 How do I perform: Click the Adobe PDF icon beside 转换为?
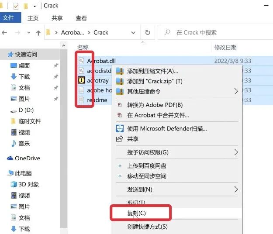tap(120, 105)
